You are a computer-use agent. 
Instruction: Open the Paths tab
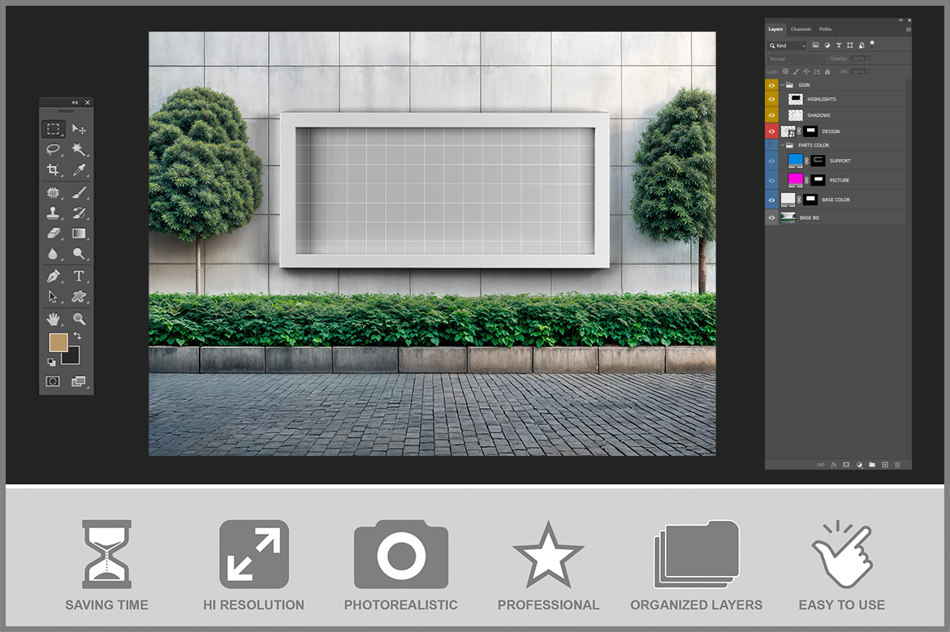point(825,29)
